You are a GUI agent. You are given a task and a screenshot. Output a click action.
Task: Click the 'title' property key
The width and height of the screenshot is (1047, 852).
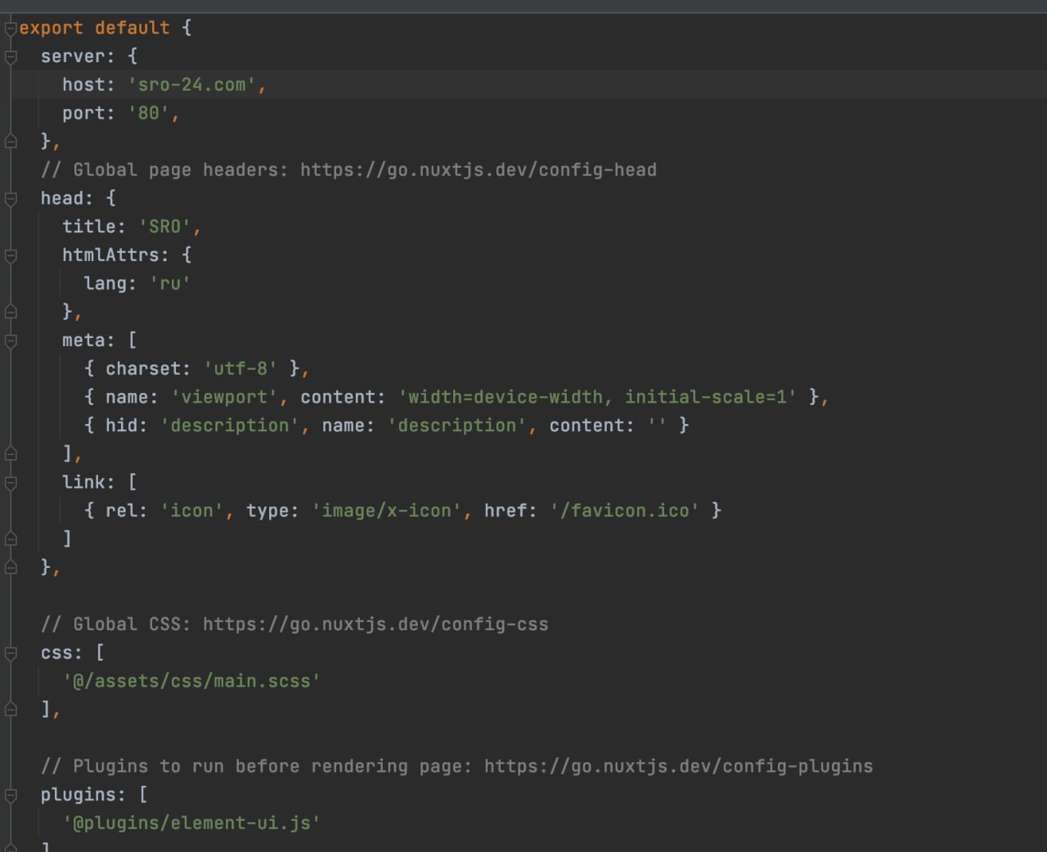(89, 227)
